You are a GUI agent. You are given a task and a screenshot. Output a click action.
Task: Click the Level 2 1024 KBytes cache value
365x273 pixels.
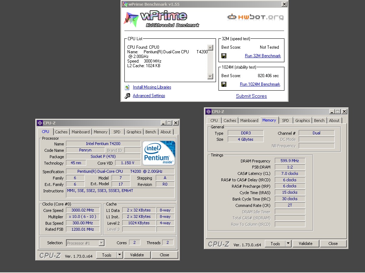pos(139,223)
